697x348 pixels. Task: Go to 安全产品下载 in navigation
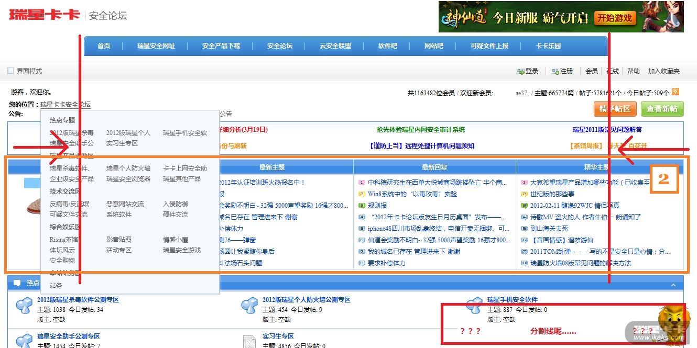(221, 46)
